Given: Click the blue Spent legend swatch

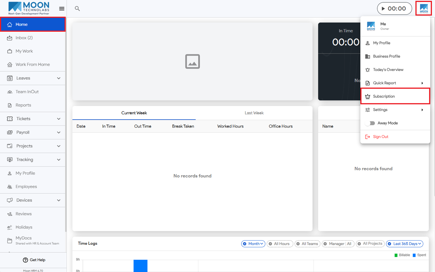Looking at the screenshot, I should tap(414, 255).
